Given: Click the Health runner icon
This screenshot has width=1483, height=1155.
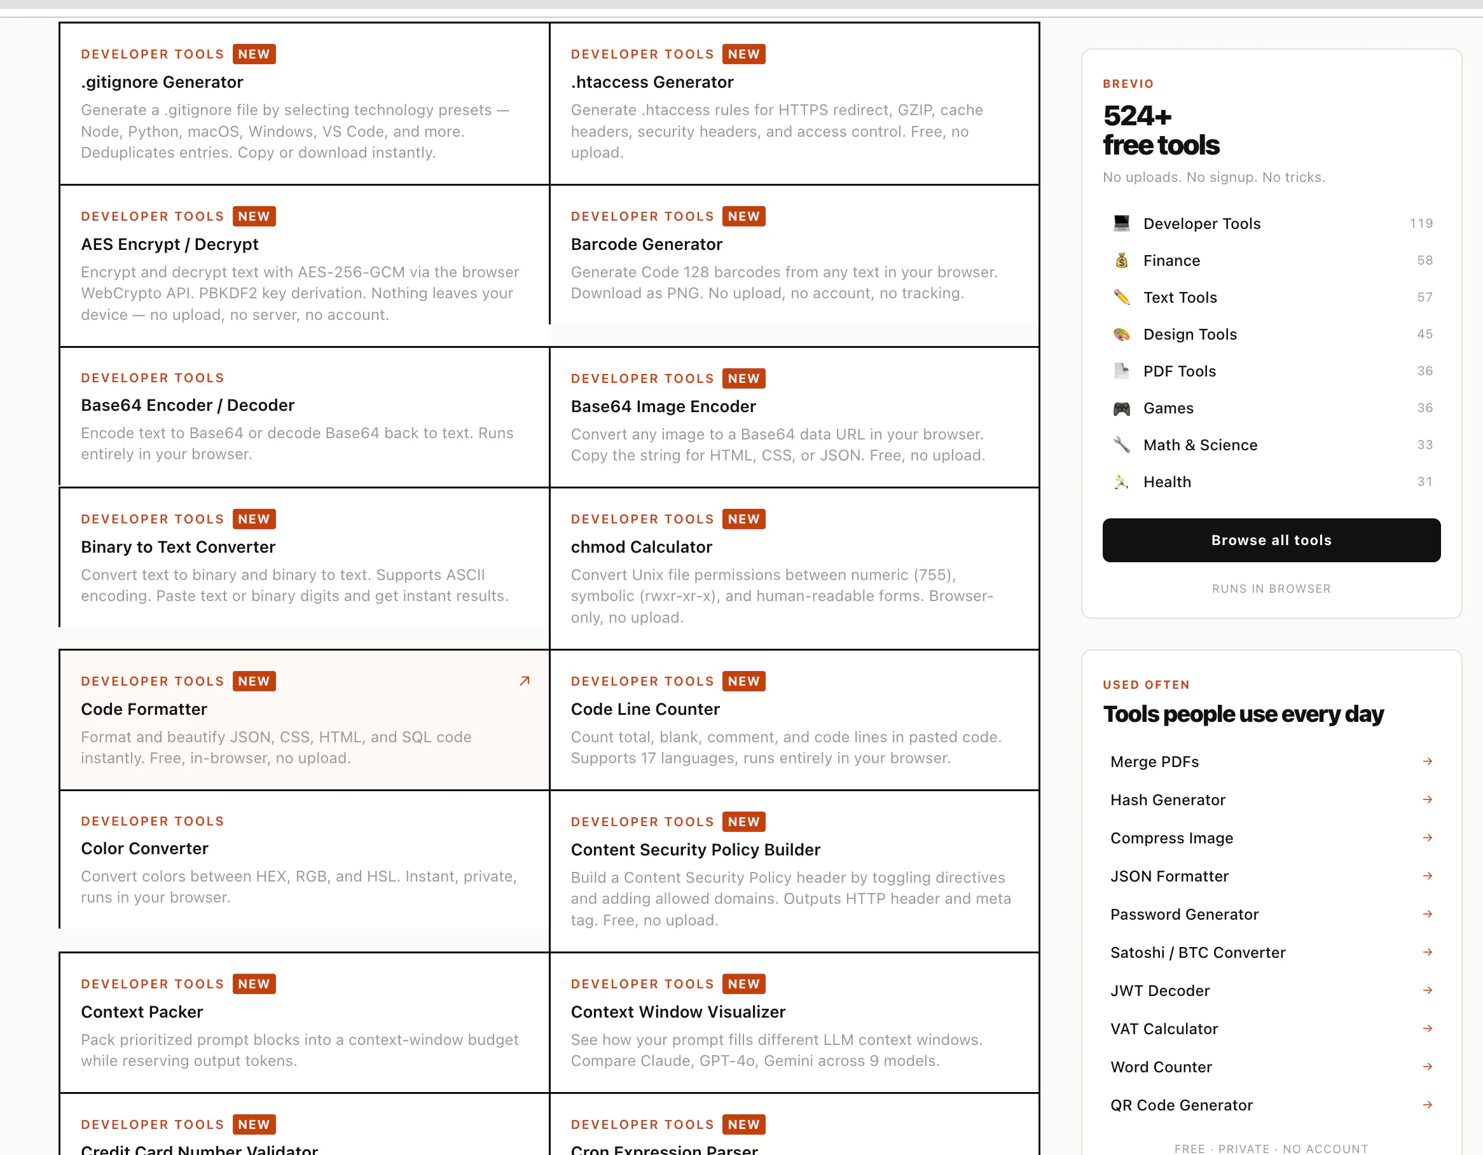Looking at the screenshot, I should coord(1121,481).
